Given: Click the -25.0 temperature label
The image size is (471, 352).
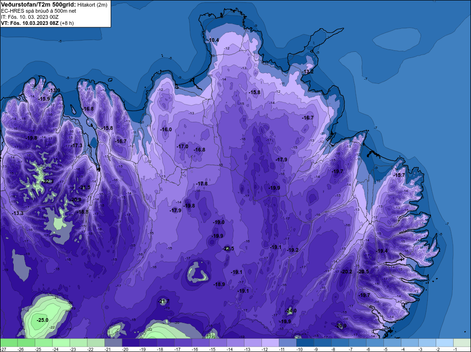Looking at the screenshot, I should (42, 320).
